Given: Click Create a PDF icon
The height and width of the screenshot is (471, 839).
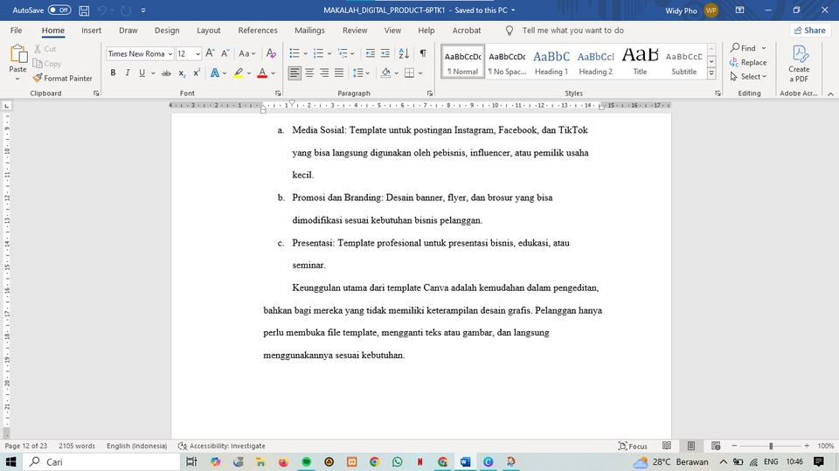Looking at the screenshot, I should point(798,63).
